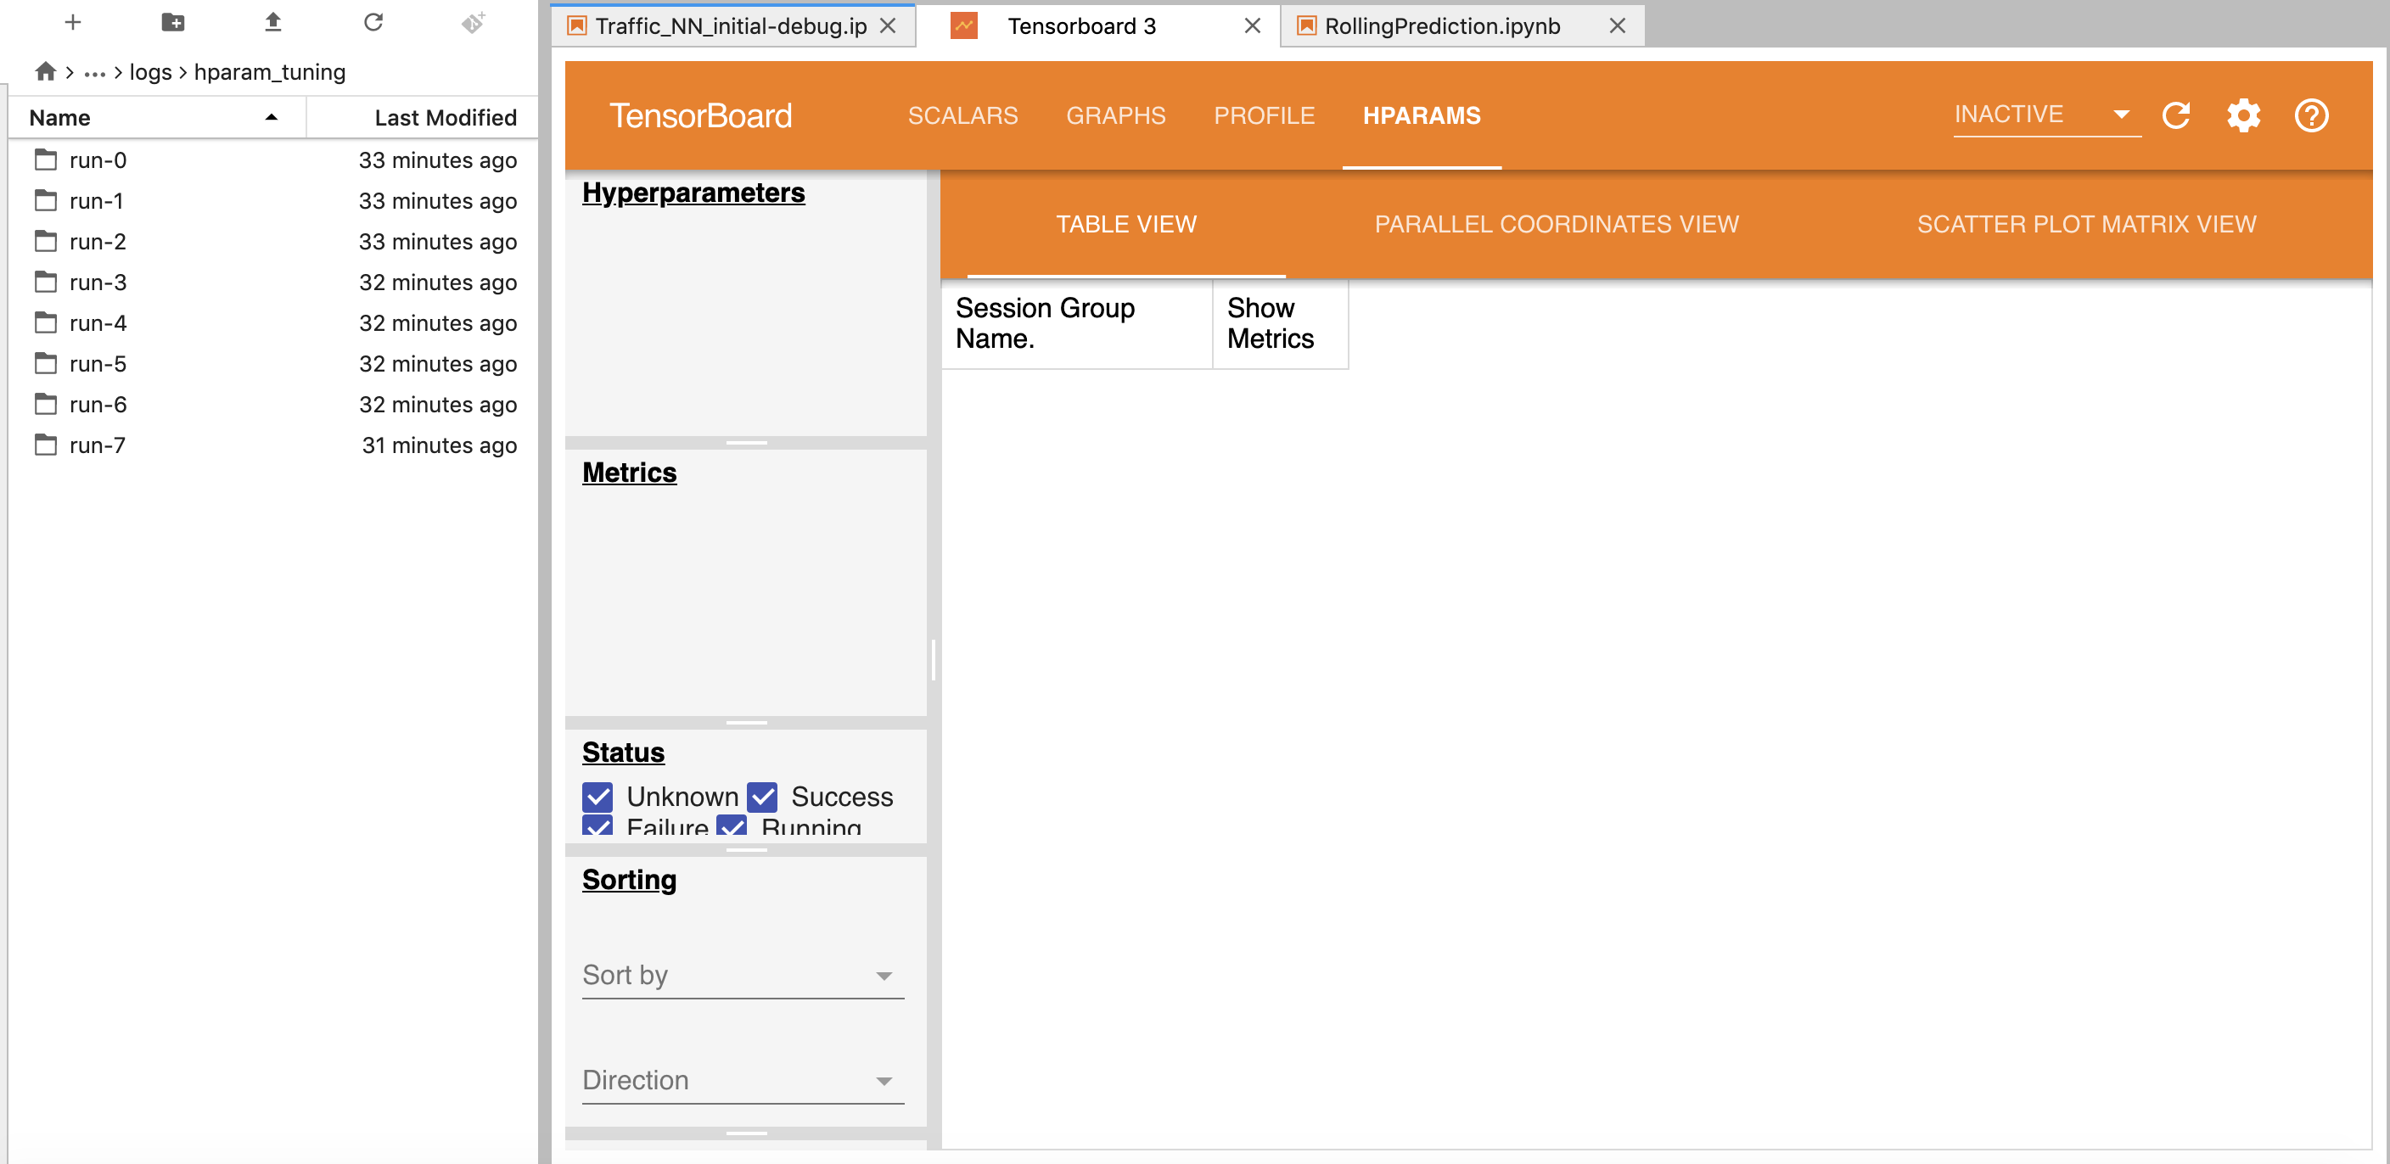Viewport: 2390px width, 1164px height.
Task: Click the home icon in the breadcrumbs
Action: tap(43, 71)
